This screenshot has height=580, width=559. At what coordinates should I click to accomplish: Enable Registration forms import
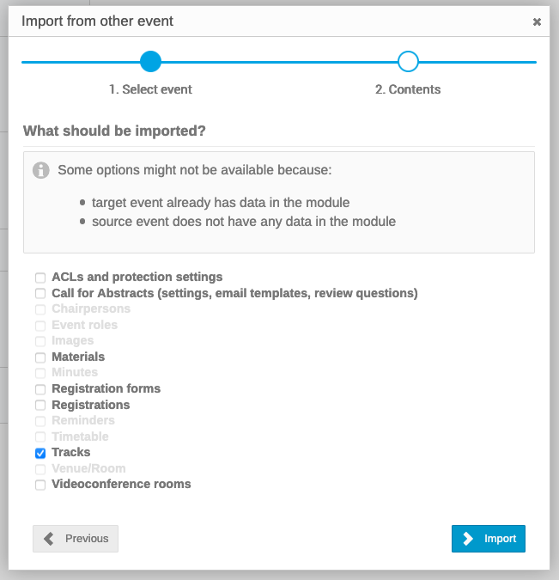click(x=40, y=389)
